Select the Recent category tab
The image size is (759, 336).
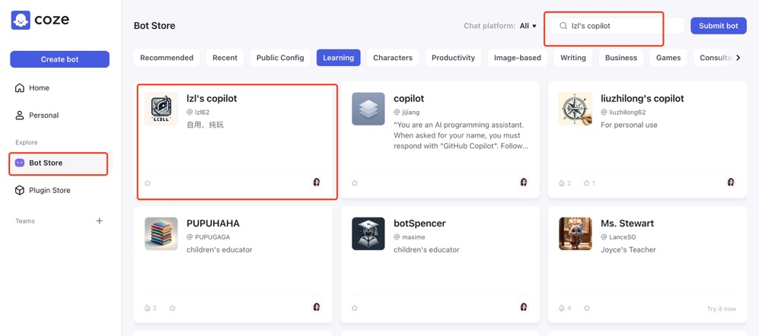[225, 58]
